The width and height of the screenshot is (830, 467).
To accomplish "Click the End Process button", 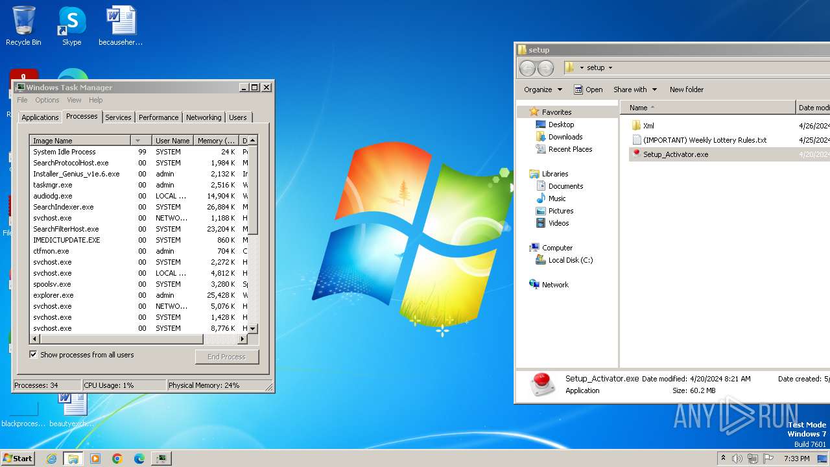I will [226, 357].
